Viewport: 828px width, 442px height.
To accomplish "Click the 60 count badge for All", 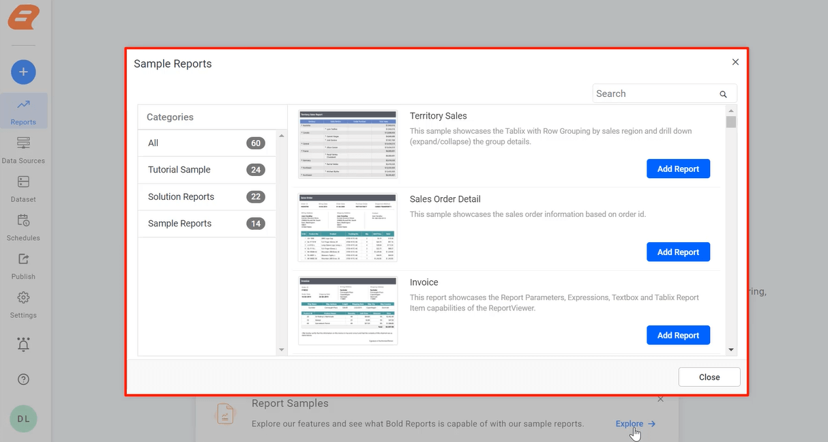I will tap(256, 143).
